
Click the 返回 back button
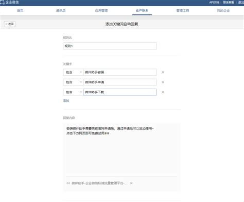click(10, 24)
